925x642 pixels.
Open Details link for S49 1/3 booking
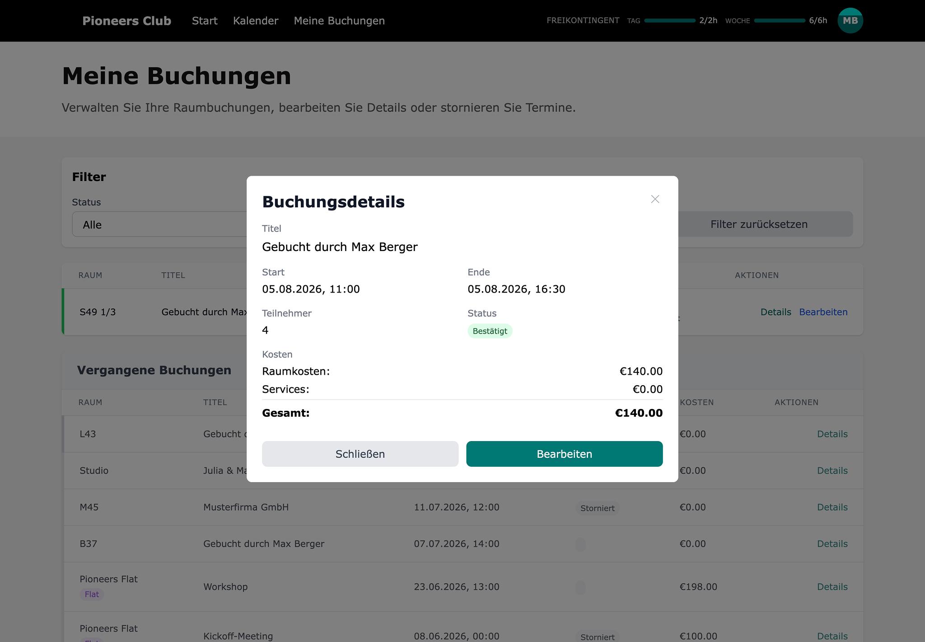pos(776,312)
